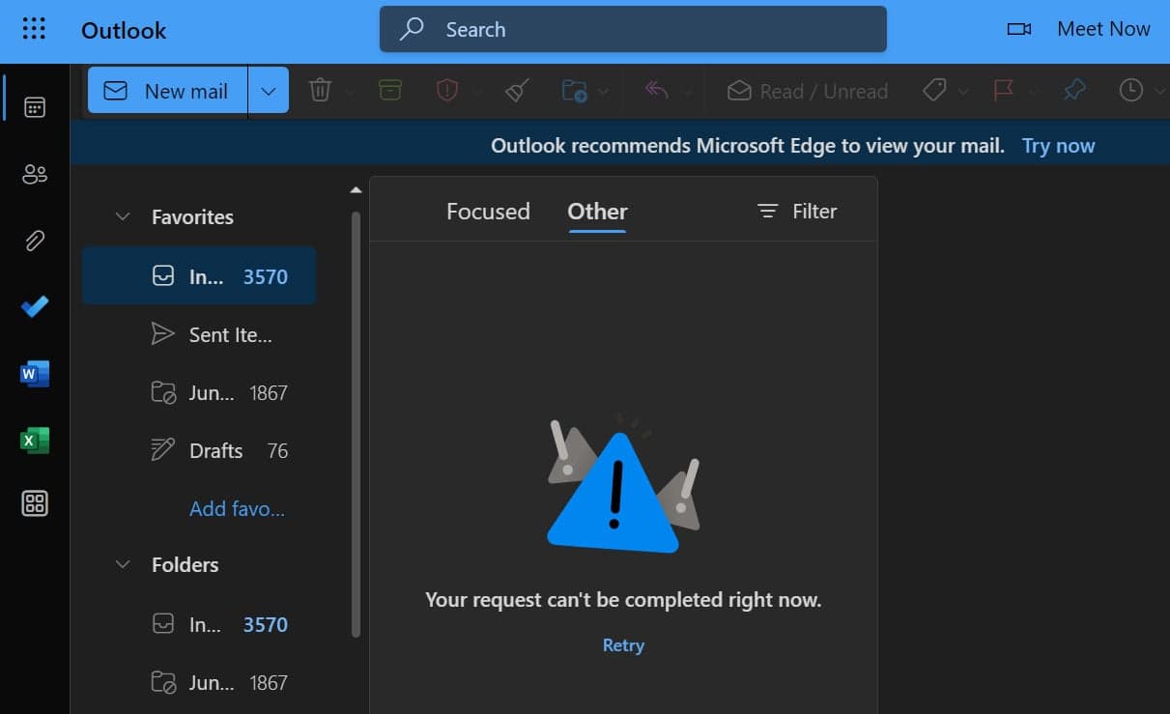Click the Pin message icon
The height and width of the screenshot is (714, 1170).
(1074, 90)
